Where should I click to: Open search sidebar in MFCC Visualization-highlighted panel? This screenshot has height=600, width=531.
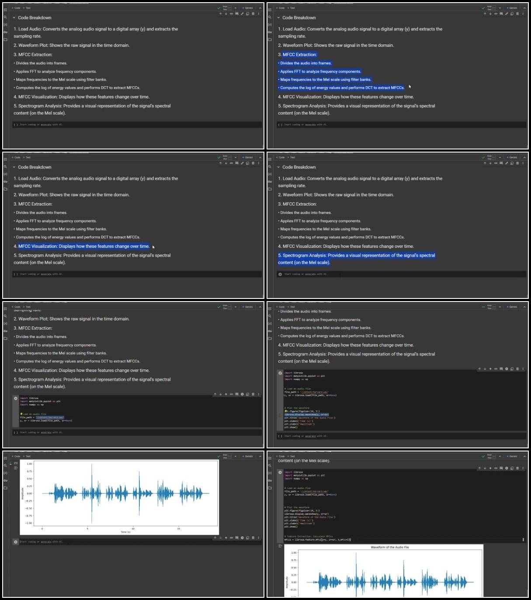click(5, 167)
